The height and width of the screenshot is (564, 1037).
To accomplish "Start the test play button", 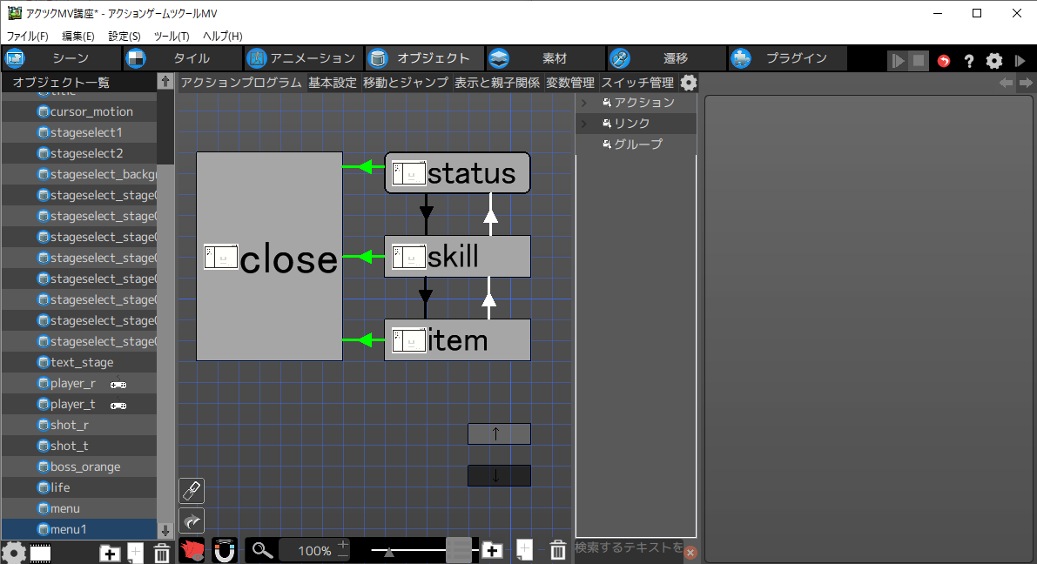I will 898,60.
